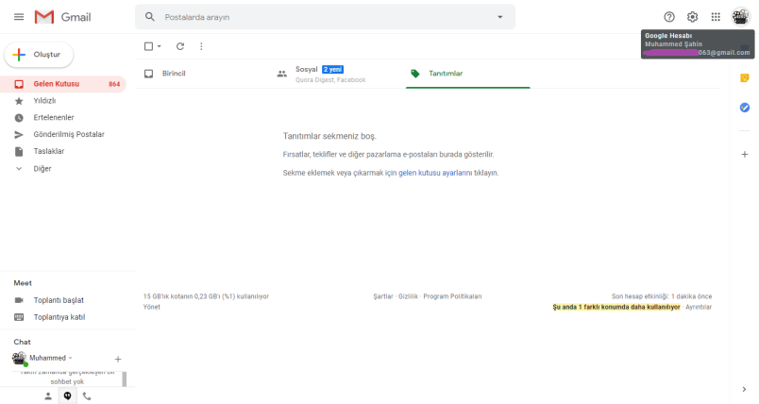Click the keyboard icon for joining meeting
759x404 pixels.
click(x=19, y=317)
